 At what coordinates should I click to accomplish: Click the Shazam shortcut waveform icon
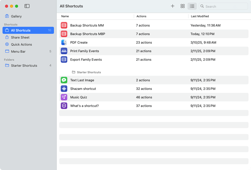click(x=64, y=89)
